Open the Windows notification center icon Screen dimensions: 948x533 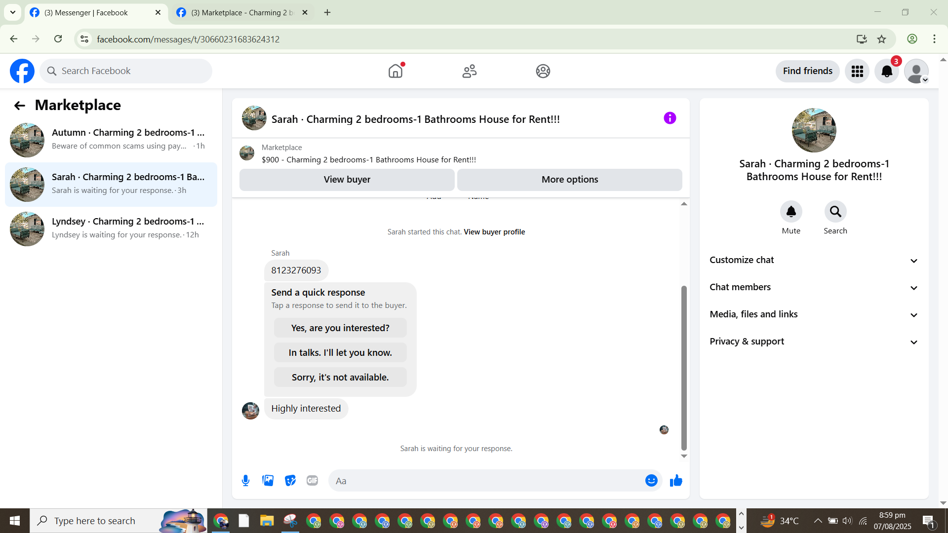tap(928, 521)
